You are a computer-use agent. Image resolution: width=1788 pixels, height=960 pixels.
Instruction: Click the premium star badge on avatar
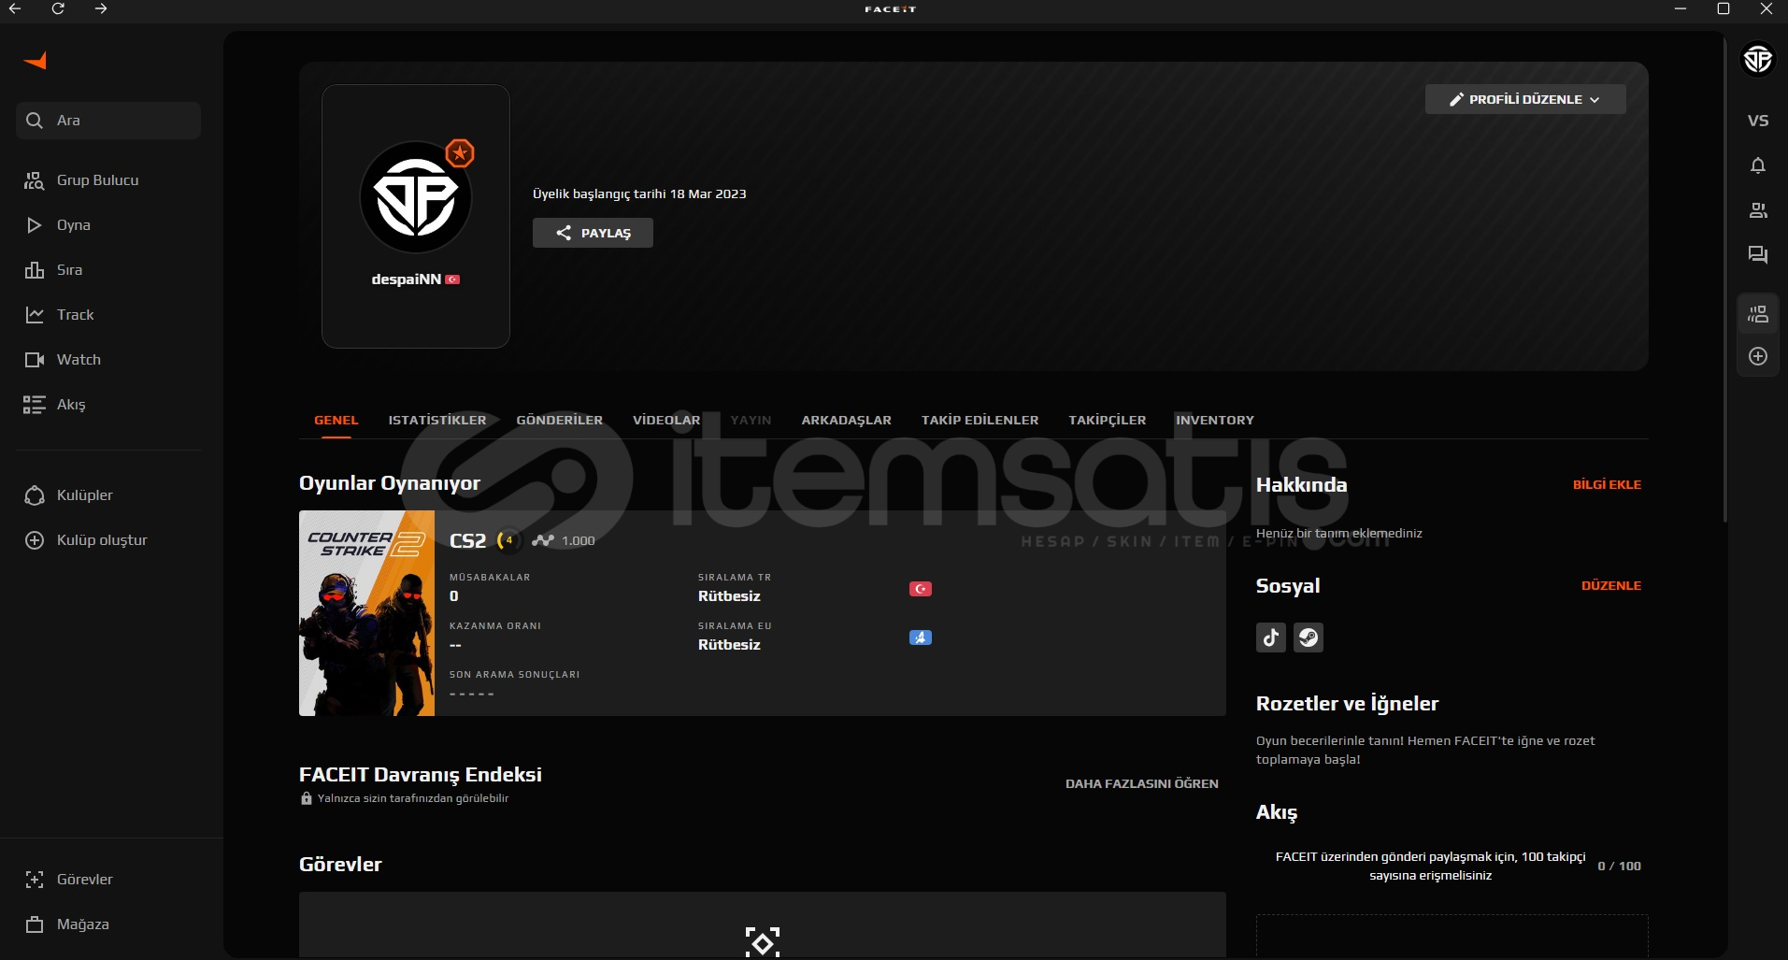[x=460, y=152]
